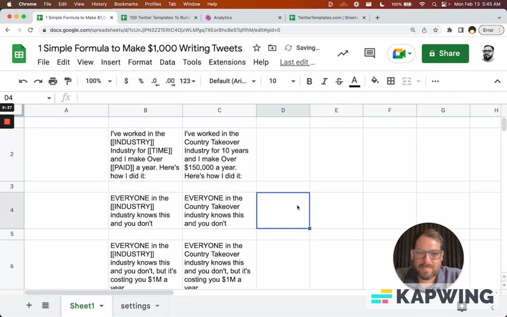Image resolution: width=507 pixels, height=317 pixels.
Task: Open the Extensions menu
Action: [x=227, y=62]
